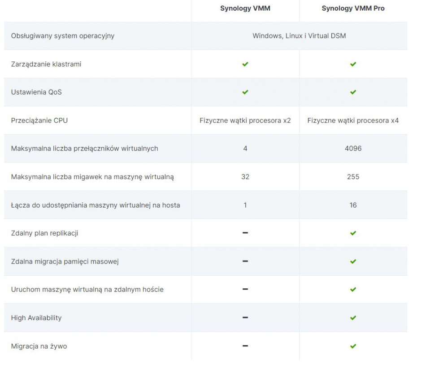426x368 pixels.
Task: Click the Fizyczne wątki procesora x4 cell
Action: pos(353,120)
